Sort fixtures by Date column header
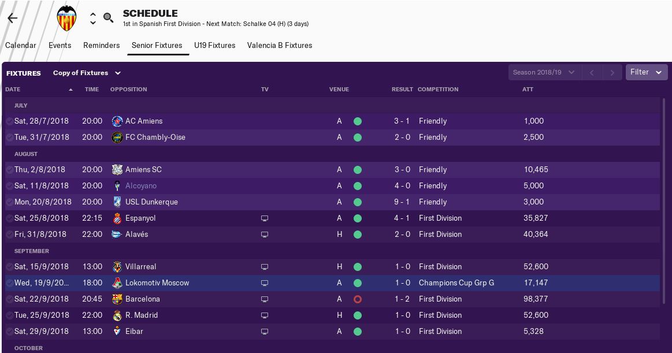 pyautogui.click(x=13, y=90)
